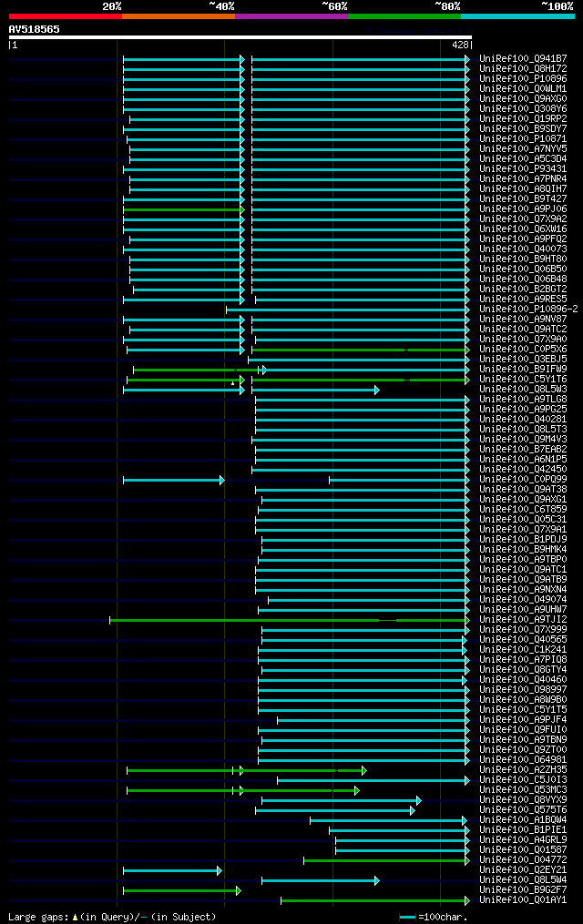The width and height of the screenshot is (583, 924).
Task: Open hit UniRef100_P10896
Action: (523, 79)
